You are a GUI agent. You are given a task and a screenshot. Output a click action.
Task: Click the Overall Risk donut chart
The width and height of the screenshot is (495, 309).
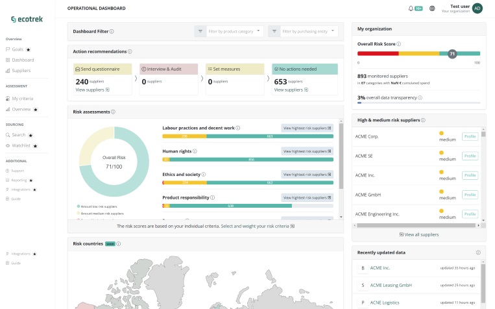tap(114, 162)
